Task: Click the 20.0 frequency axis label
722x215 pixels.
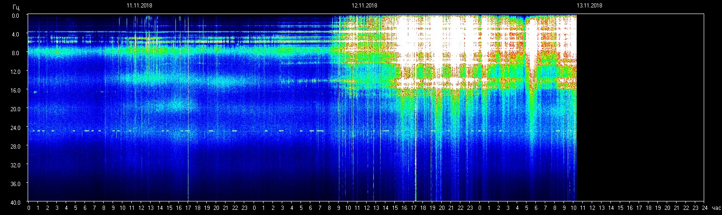Action: coord(15,108)
